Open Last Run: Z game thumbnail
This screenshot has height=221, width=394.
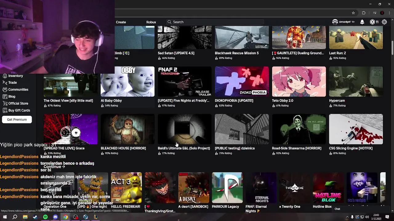tap(356, 37)
